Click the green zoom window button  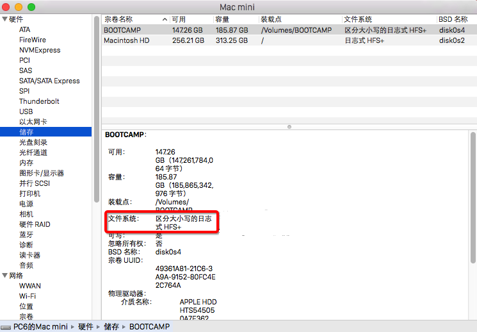coord(31,6)
